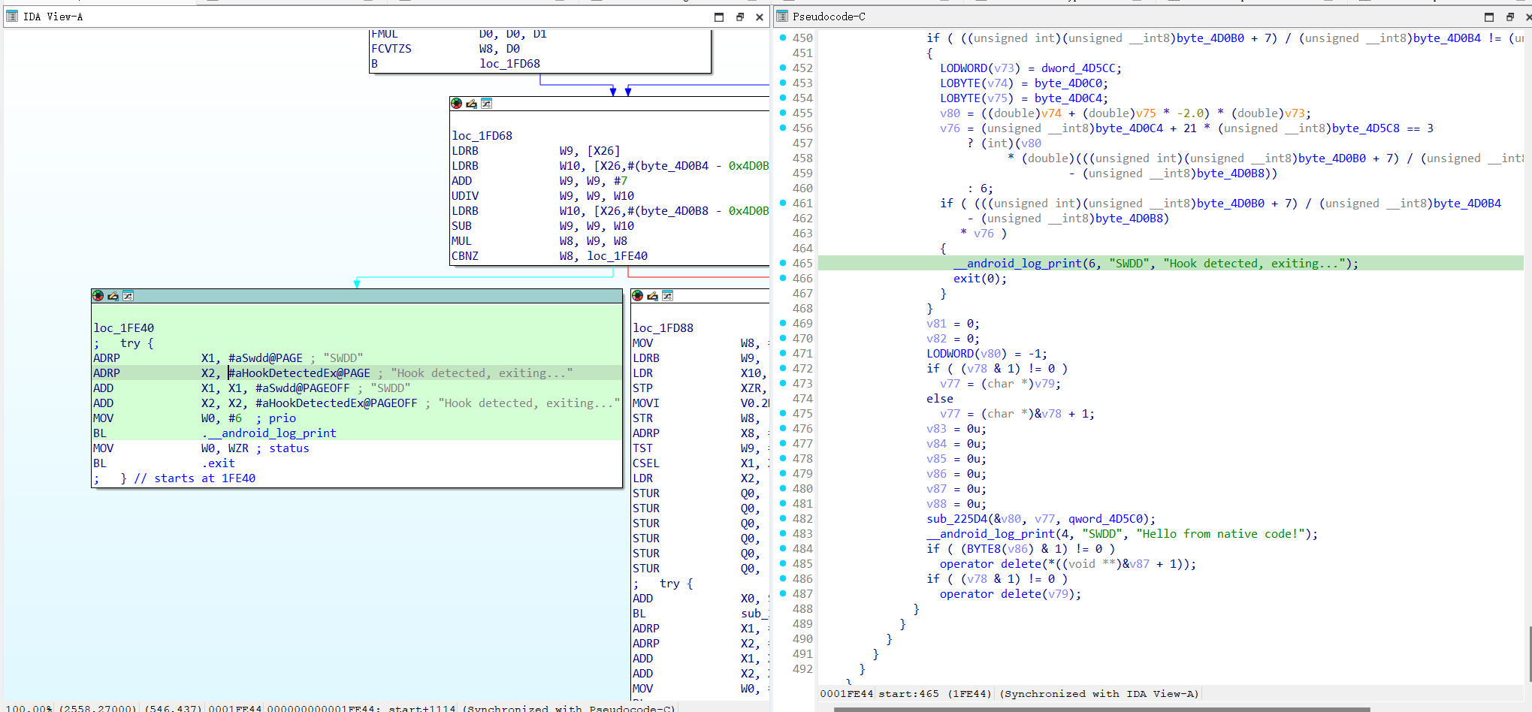Click loc_1FD68 block label

pyautogui.click(x=482, y=136)
